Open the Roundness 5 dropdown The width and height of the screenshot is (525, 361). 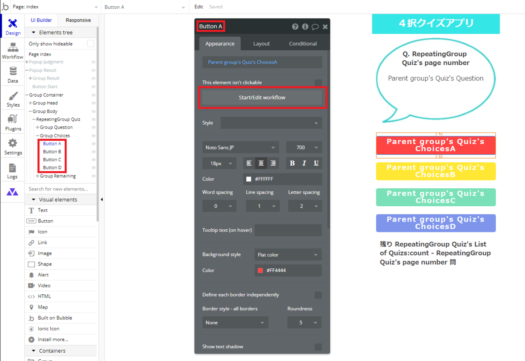click(304, 323)
